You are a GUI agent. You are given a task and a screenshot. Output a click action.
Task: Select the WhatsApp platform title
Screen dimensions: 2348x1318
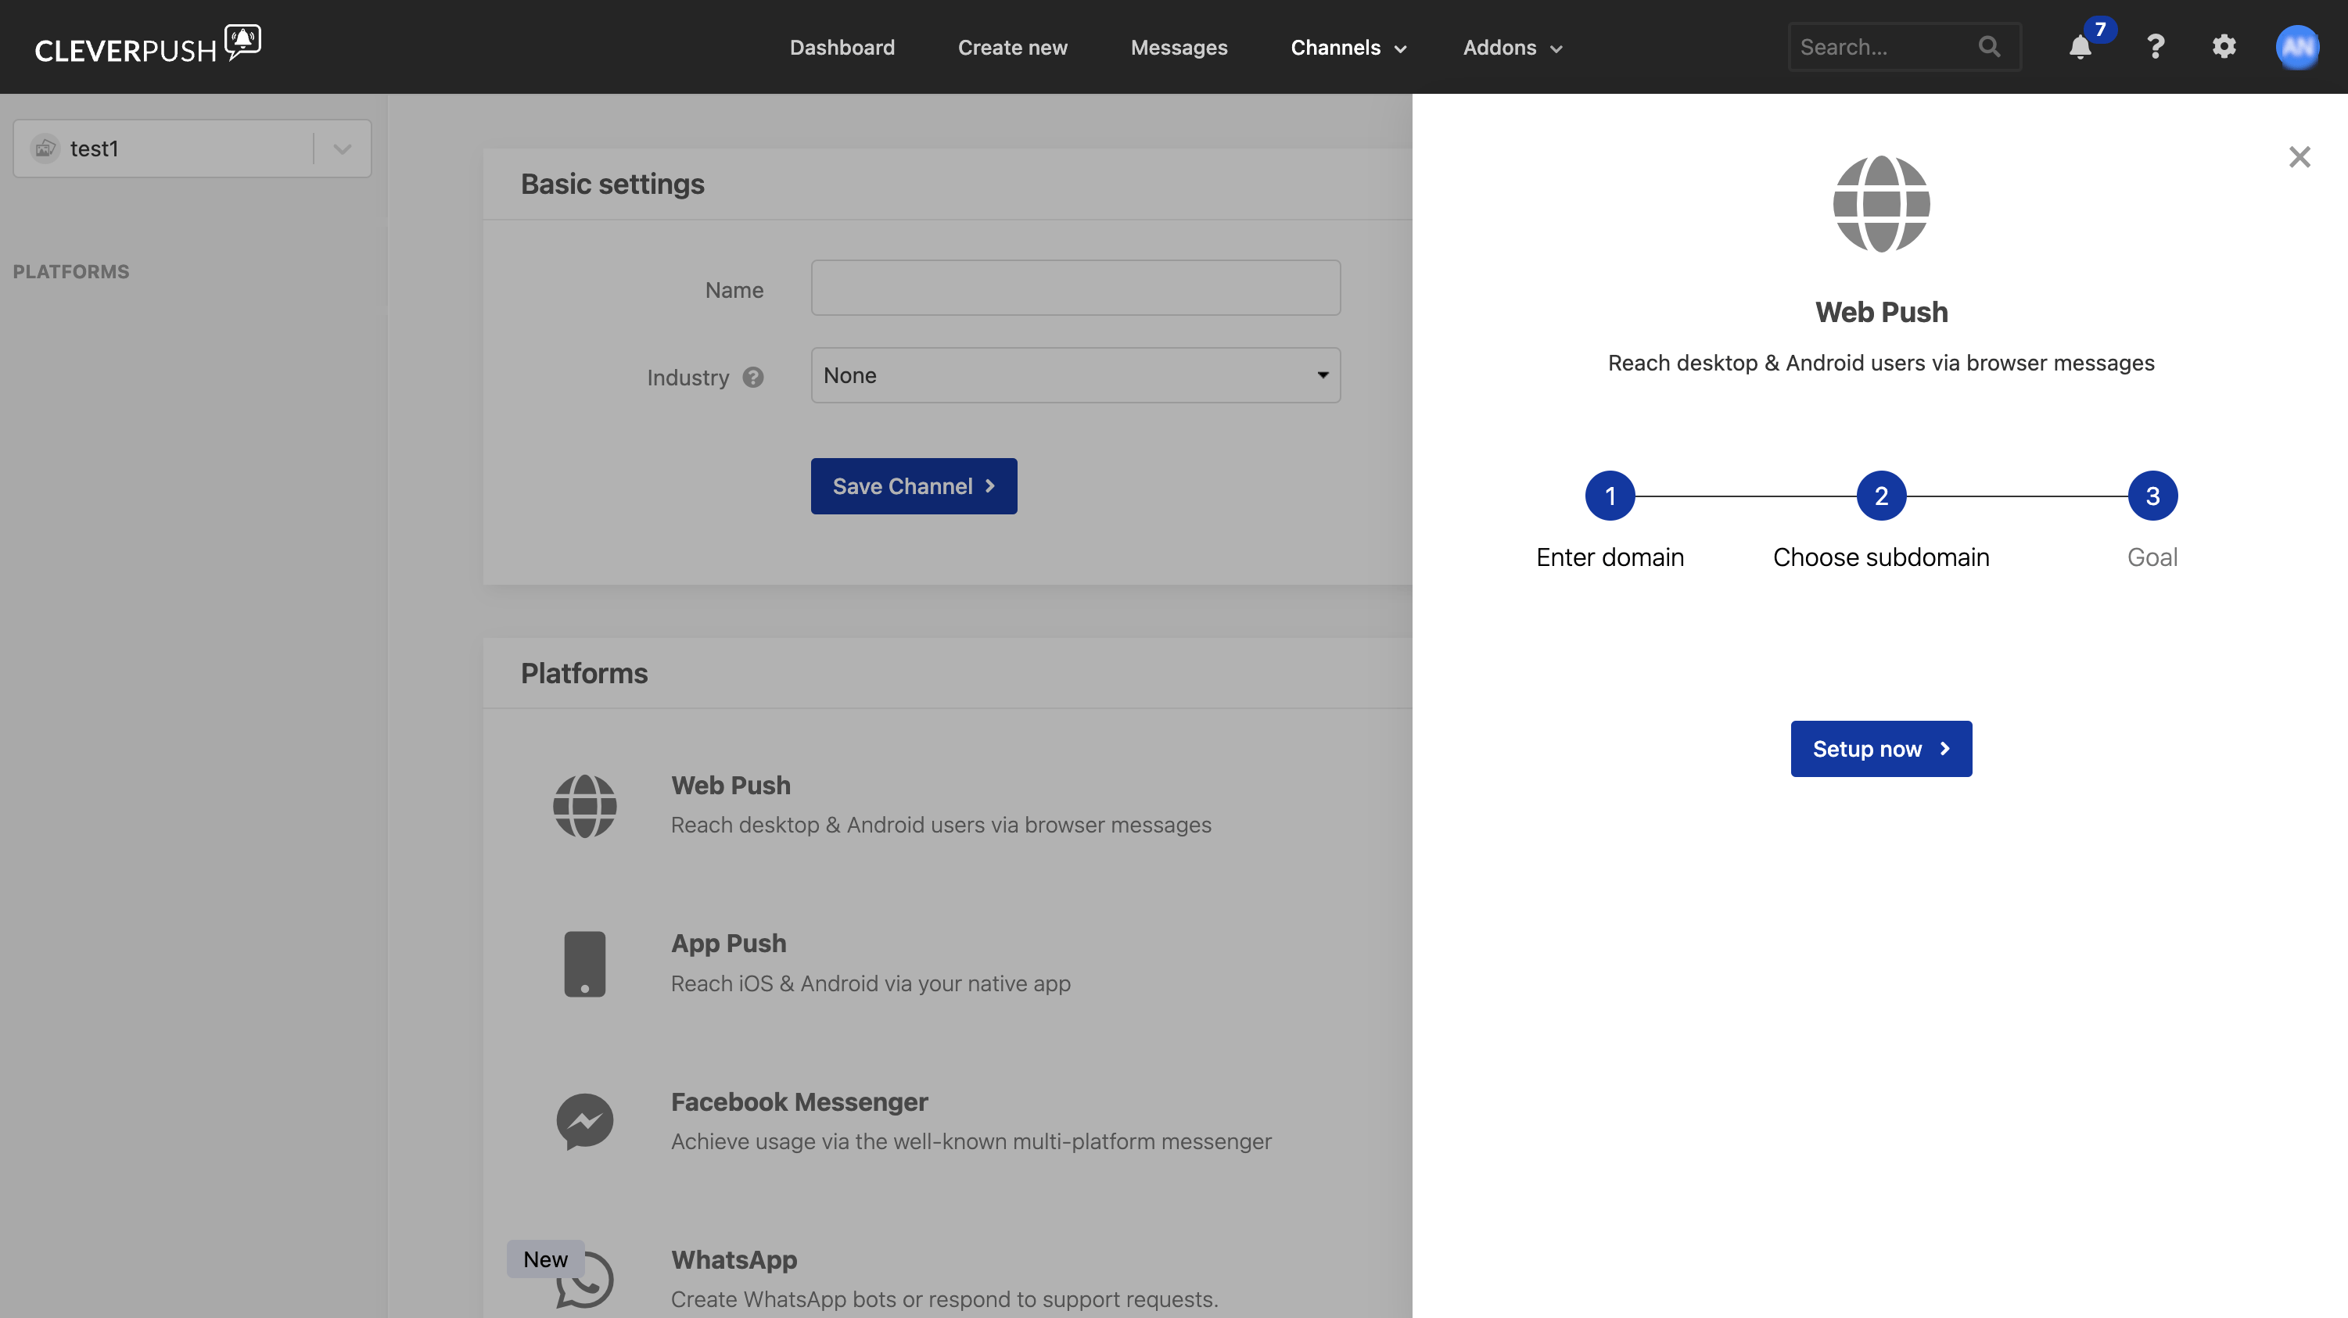click(734, 1259)
